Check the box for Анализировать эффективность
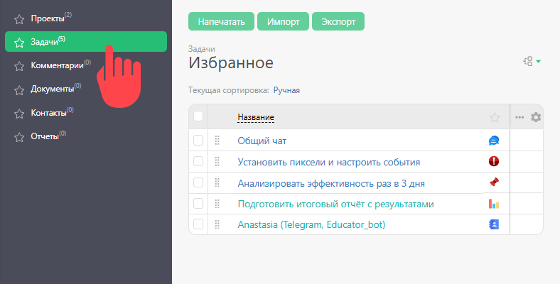The image size is (560, 284). click(x=198, y=182)
